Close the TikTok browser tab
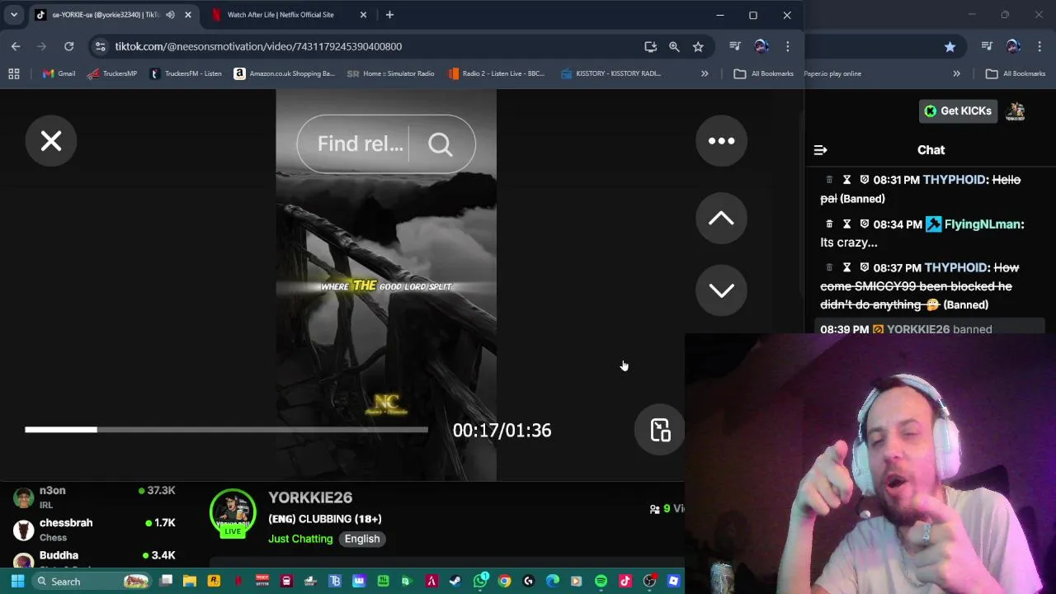Screen dimensions: 1056x594 point(187,15)
